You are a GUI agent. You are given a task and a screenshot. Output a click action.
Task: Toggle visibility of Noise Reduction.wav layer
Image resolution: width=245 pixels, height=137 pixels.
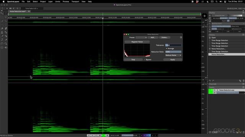(214, 90)
